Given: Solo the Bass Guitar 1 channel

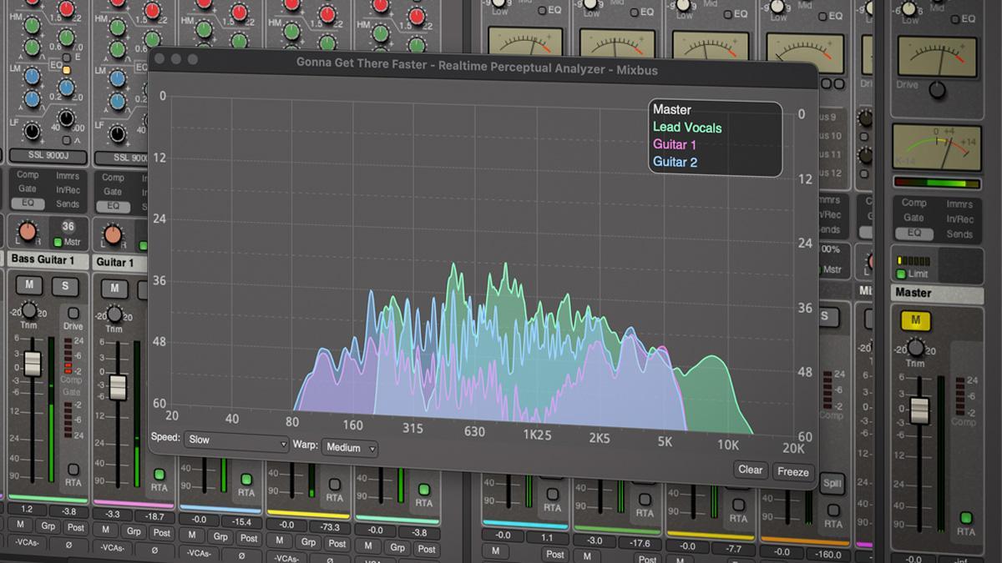Looking at the screenshot, I should click(64, 286).
